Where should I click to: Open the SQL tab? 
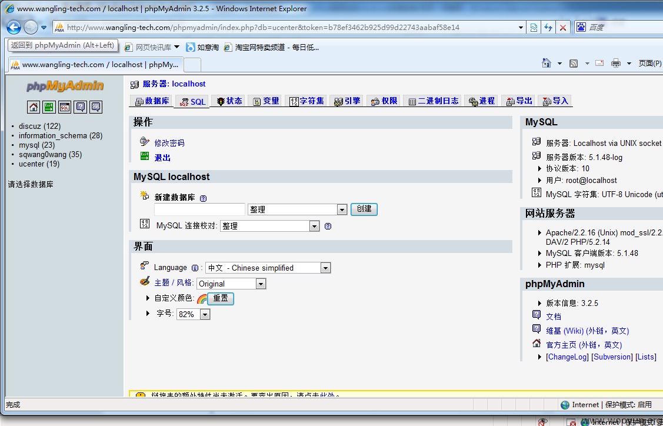(x=192, y=102)
